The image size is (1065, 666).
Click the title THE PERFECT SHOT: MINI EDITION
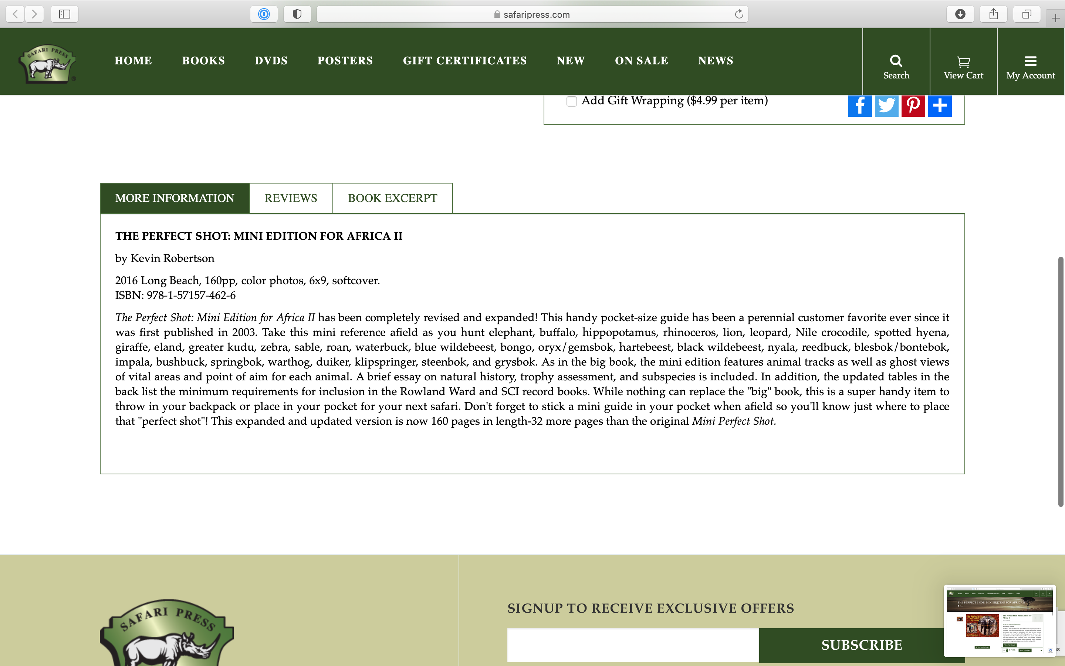tap(259, 236)
